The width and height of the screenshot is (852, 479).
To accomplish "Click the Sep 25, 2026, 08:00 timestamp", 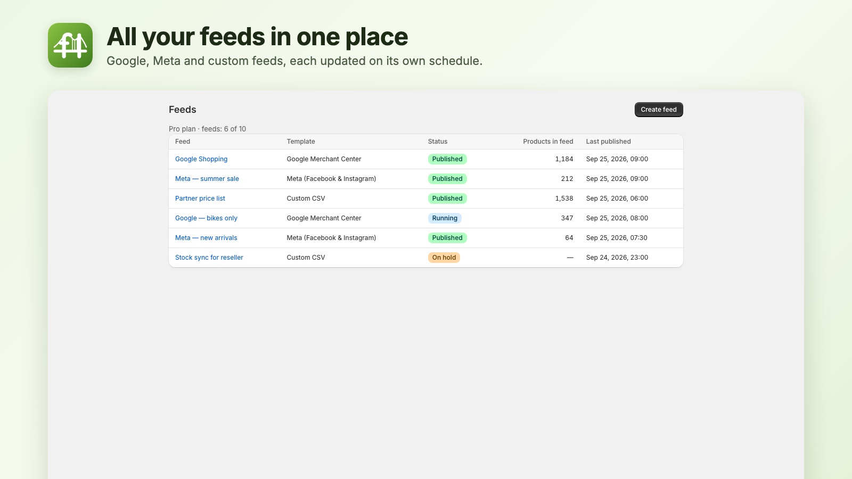I will 617,218.
